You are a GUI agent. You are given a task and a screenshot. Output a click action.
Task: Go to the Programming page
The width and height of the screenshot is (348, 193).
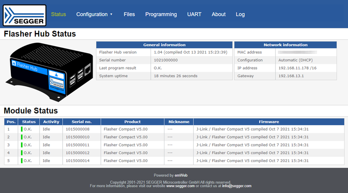[x=161, y=14]
